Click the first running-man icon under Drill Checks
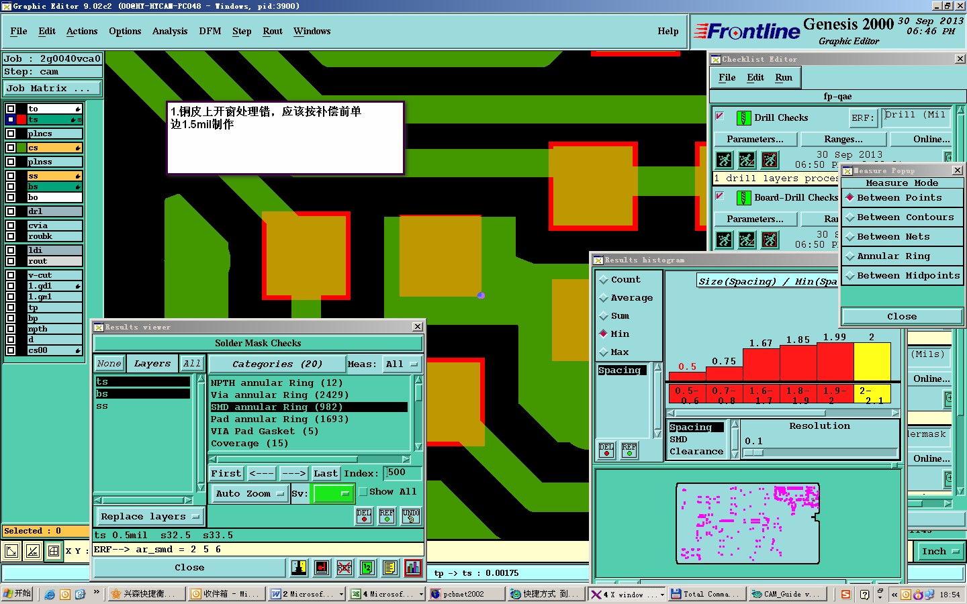Screen dimensions: 967x604 click(x=724, y=160)
